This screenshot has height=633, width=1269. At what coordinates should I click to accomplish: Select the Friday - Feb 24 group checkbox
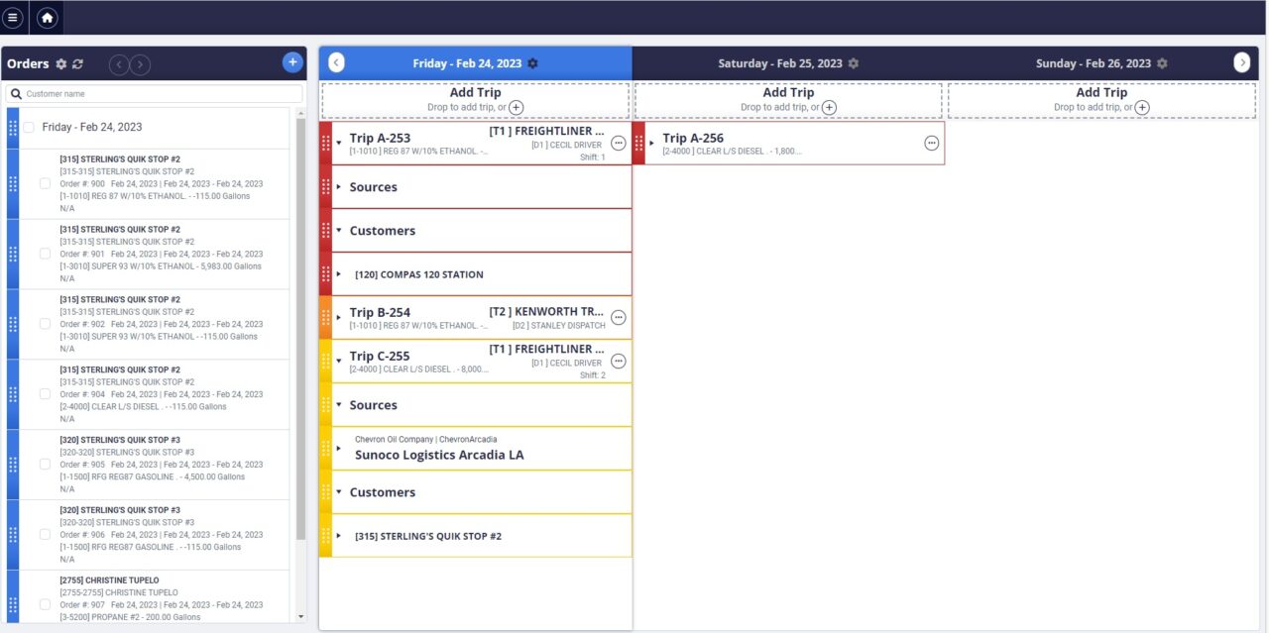coord(27,127)
